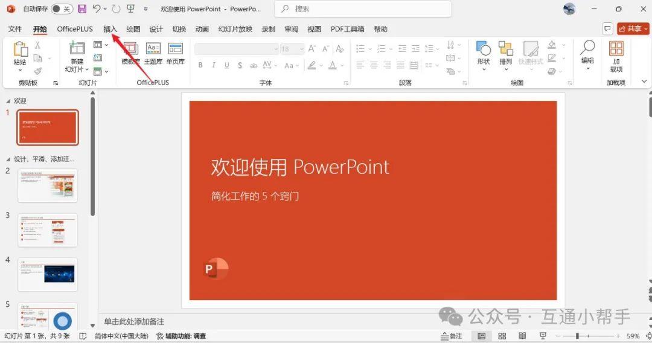This screenshot has height=343, width=652.
Task: Click the Paste (粘贴) clipboard icon
Action: point(20,50)
